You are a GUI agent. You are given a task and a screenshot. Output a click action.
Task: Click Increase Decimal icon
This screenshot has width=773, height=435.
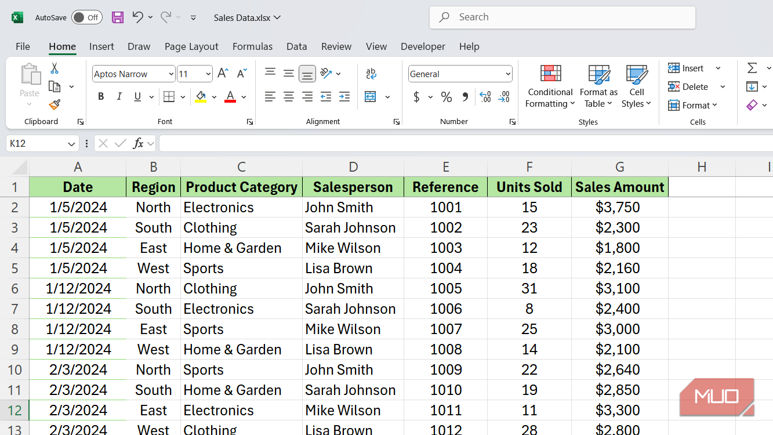click(485, 97)
